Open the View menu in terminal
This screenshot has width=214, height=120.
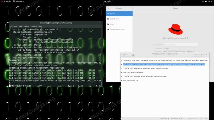[20, 27]
